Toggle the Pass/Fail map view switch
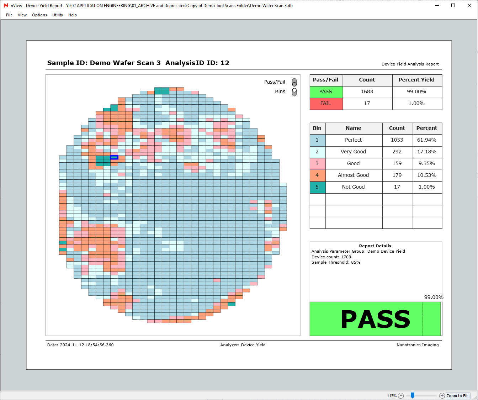Image resolution: width=478 pixels, height=400 pixels. pos(294,82)
